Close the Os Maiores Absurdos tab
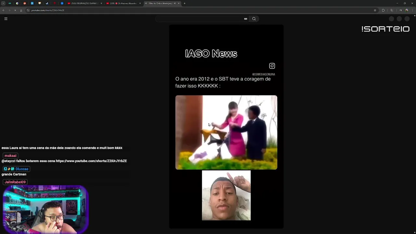Image resolution: width=416 pixels, height=234 pixels. 140,3
